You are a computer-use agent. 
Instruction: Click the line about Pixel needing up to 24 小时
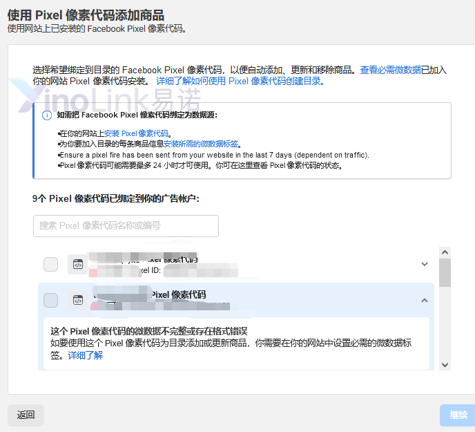200,166
